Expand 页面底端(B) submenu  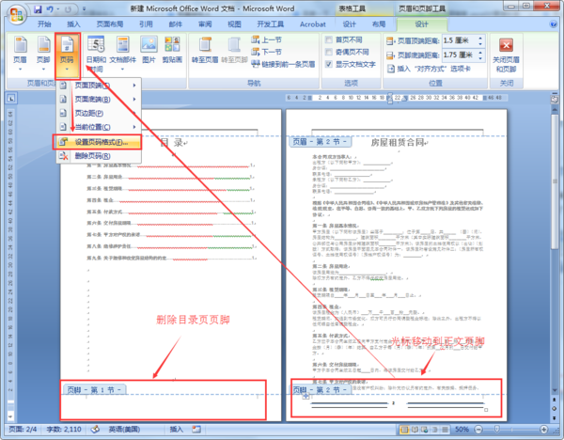99,99
